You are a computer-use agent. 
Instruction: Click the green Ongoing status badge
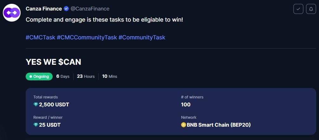tap(39, 77)
